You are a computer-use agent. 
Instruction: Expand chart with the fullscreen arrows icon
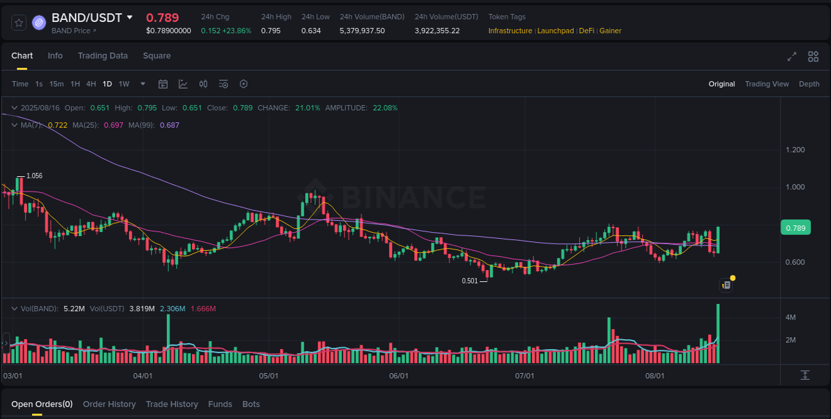(x=792, y=57)
